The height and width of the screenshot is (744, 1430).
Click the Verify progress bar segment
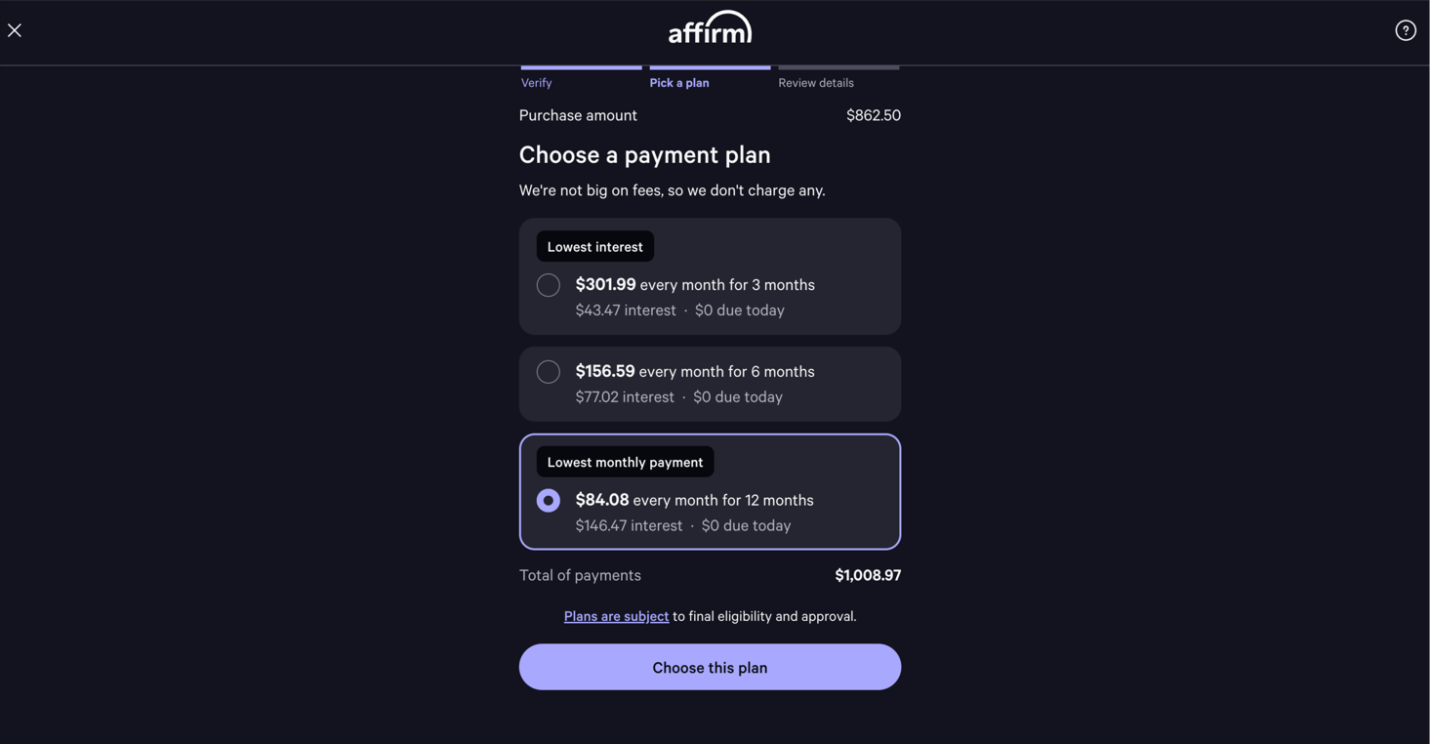[582, 67]
